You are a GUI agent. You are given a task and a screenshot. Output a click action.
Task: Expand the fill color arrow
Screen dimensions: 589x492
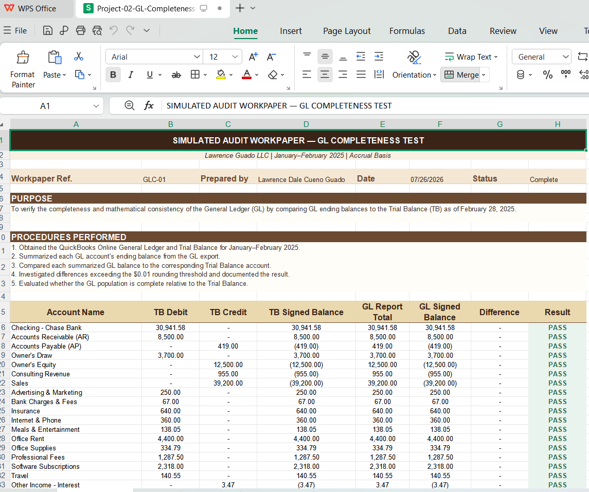pos(230,75)
